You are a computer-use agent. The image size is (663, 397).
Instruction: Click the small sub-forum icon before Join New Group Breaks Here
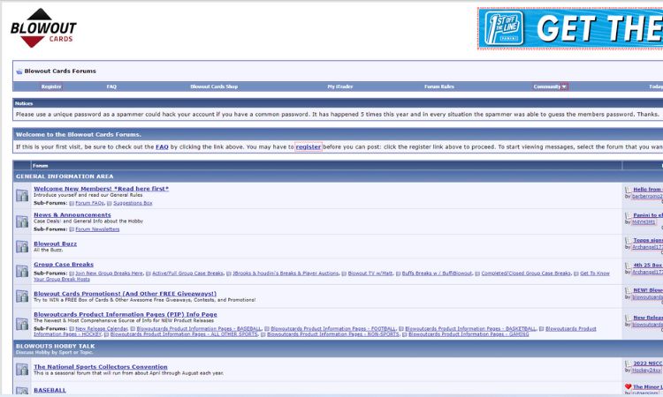click(72, 273)
